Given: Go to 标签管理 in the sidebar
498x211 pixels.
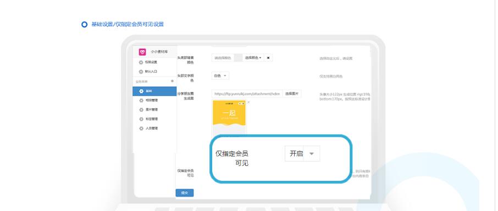Looking at the screenshot, I should pyautogui.click(x=154, y=119).
